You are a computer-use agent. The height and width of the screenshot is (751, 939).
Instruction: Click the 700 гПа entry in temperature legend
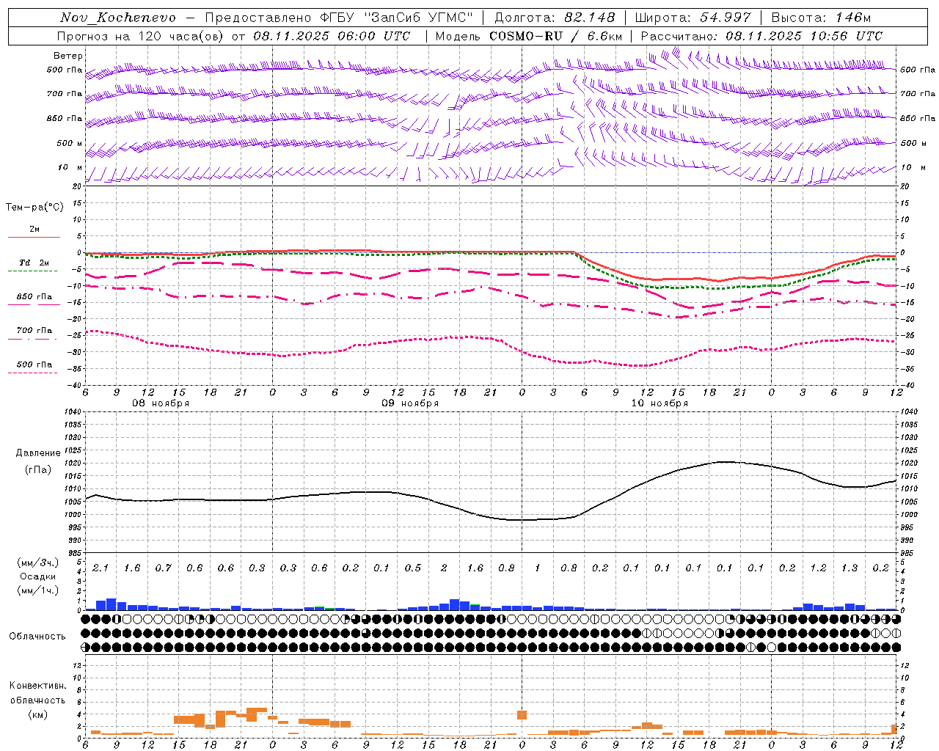[34, 331]
